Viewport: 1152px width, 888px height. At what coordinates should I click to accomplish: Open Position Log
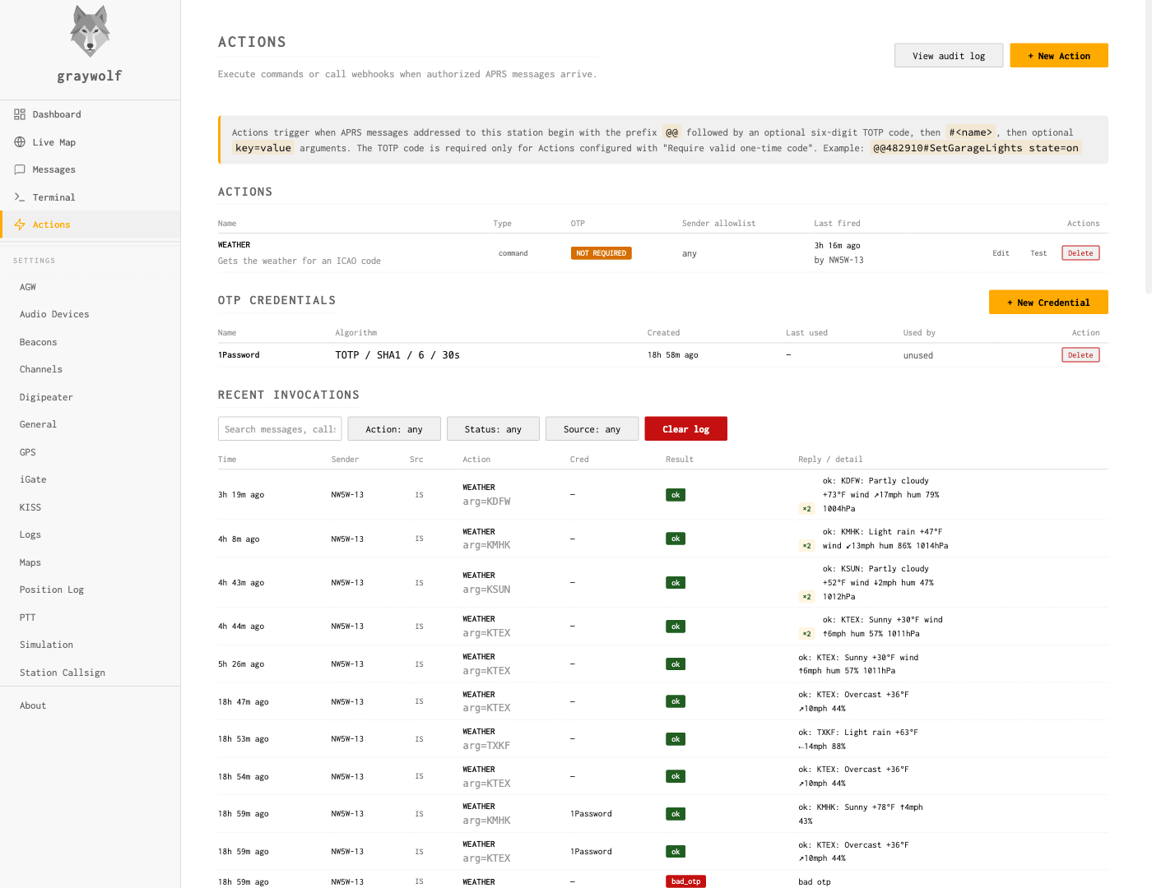point(90,590)
